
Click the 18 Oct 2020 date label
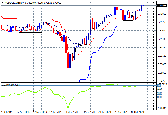(x=137, y=112)
